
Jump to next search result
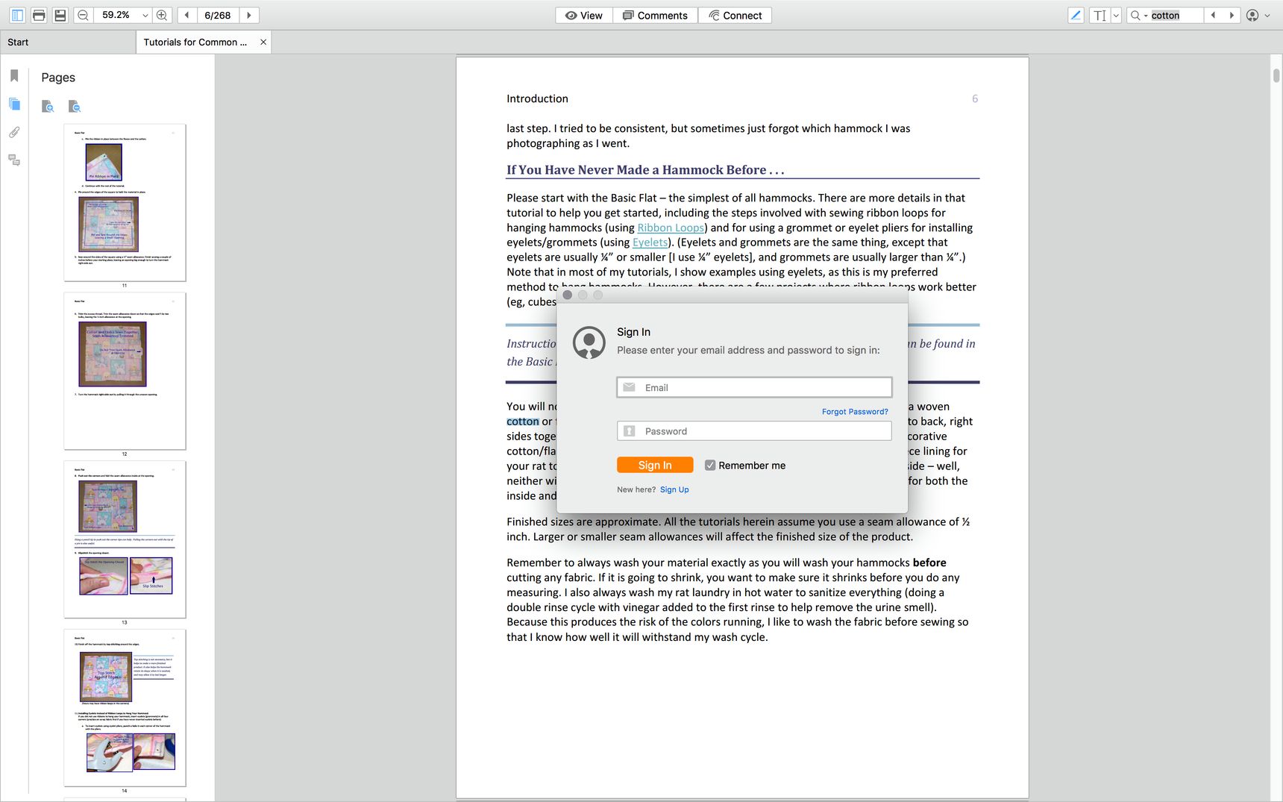pyautogui.click(x=1232, y=15)
